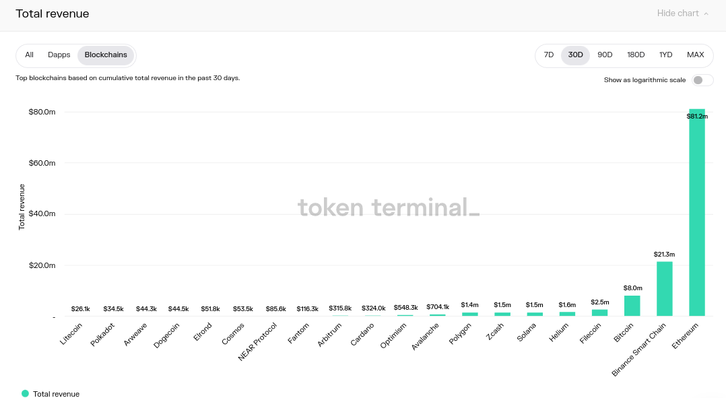Click the Zcash revenue bar

pos(502,314)
